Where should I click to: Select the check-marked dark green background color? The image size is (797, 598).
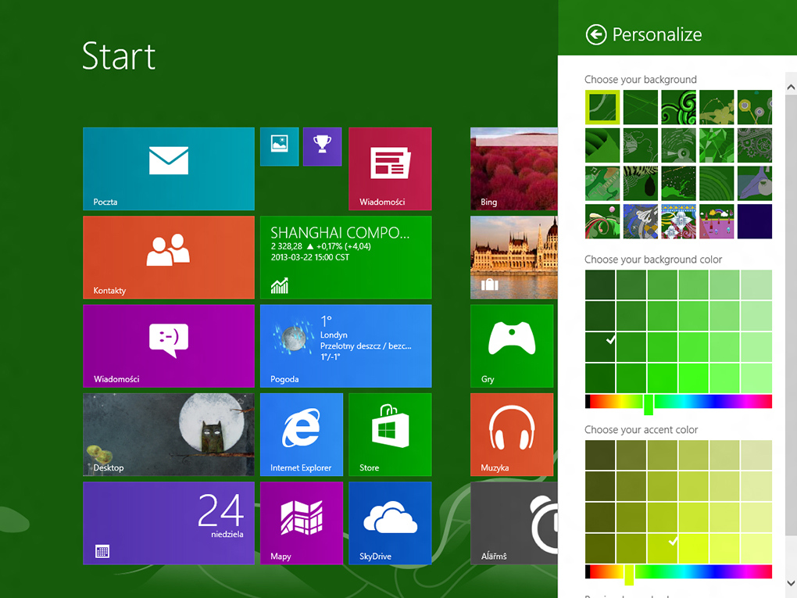(x=600, y=346)
